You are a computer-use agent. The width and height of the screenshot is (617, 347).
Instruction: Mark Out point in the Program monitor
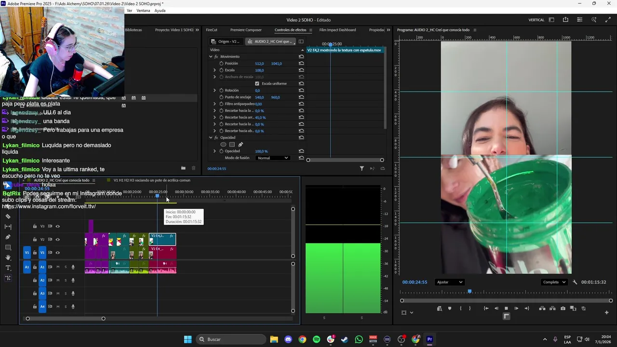pos(469,308)
